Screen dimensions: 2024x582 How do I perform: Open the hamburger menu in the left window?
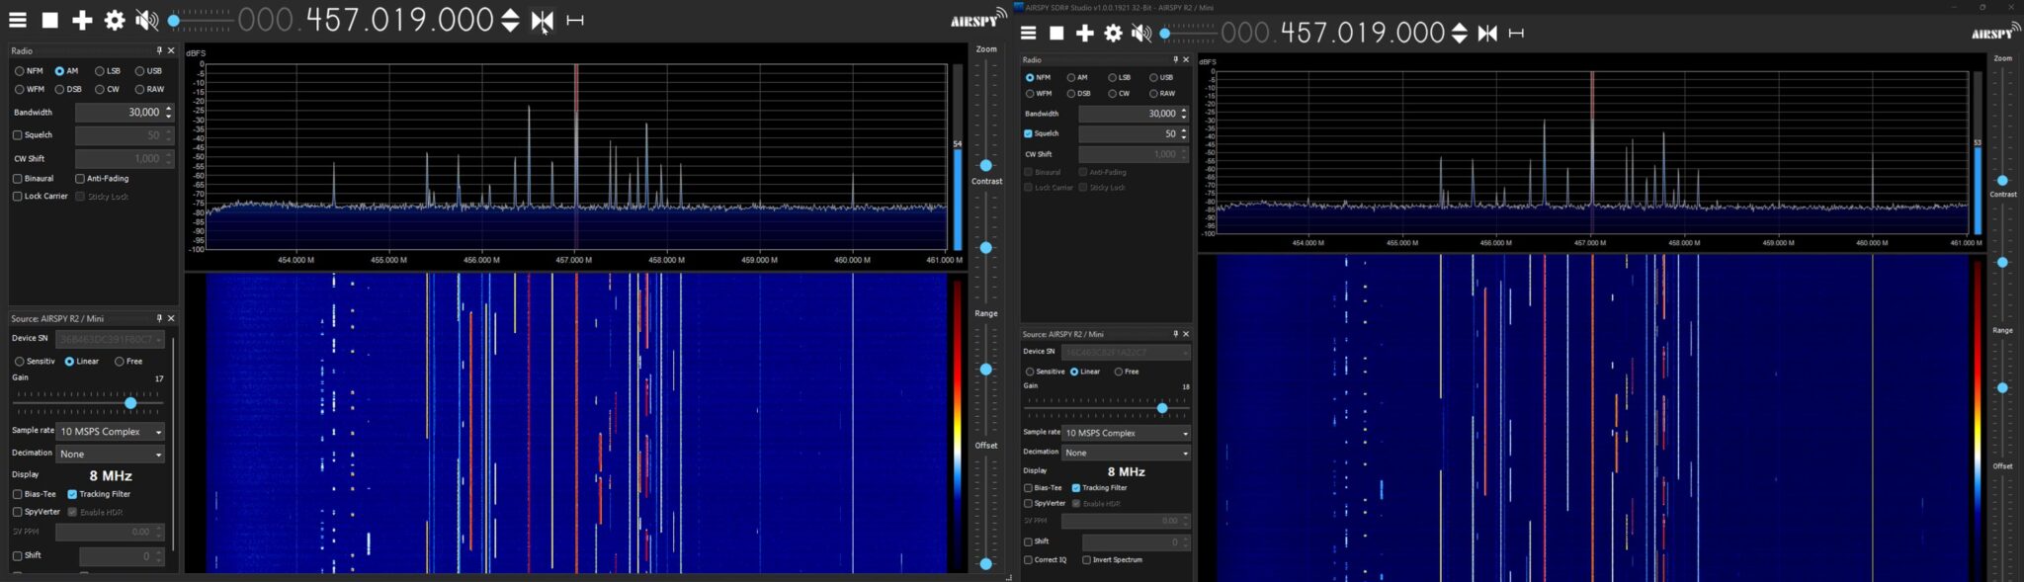pos(18,20)
